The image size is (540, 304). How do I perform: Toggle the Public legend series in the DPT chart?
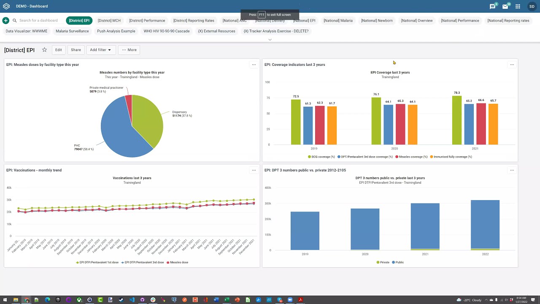click(398, 262)
